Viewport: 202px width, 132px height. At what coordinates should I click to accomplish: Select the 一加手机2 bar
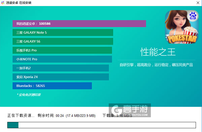[61, 68]
